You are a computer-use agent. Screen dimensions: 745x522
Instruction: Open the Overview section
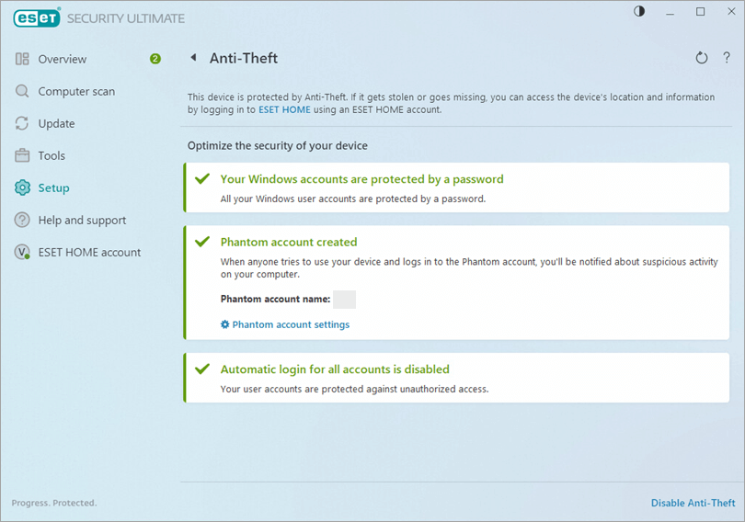63,60
